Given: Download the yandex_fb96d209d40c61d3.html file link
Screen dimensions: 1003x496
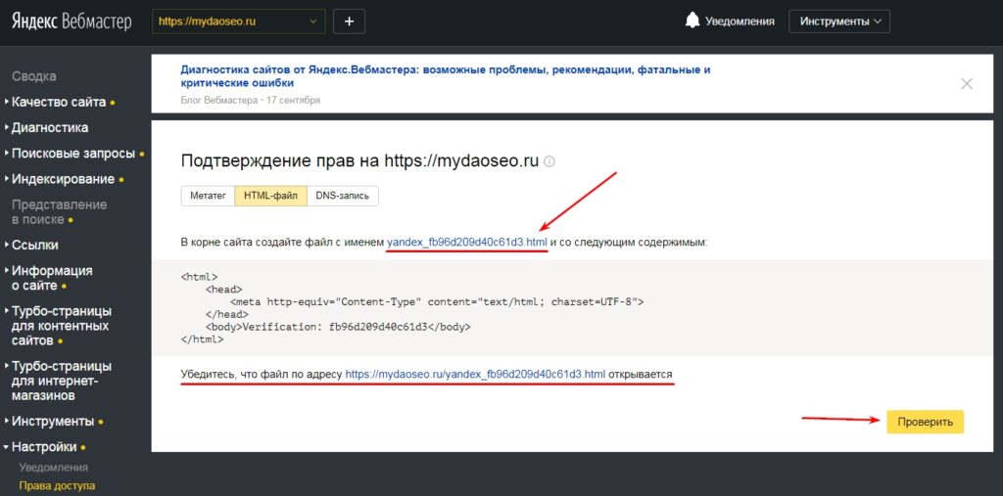Looking at the screenshot, I should [467, 243].
